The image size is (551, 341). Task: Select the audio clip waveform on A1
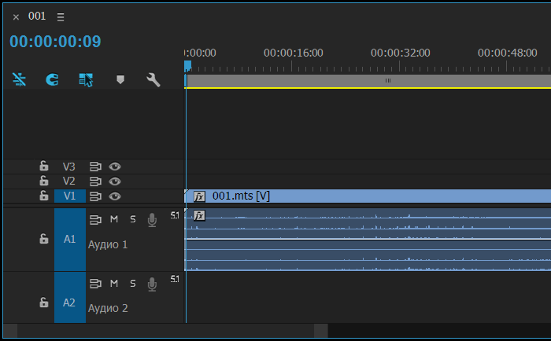pyautogui.click(x=368, y=240)
